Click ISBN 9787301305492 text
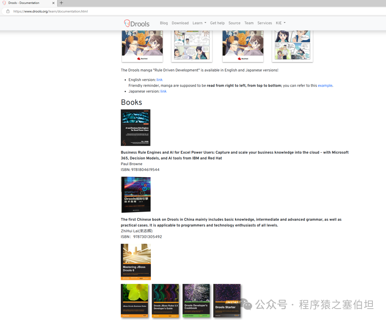Screen dimensions: 386x320 click(x=141, y=237)
